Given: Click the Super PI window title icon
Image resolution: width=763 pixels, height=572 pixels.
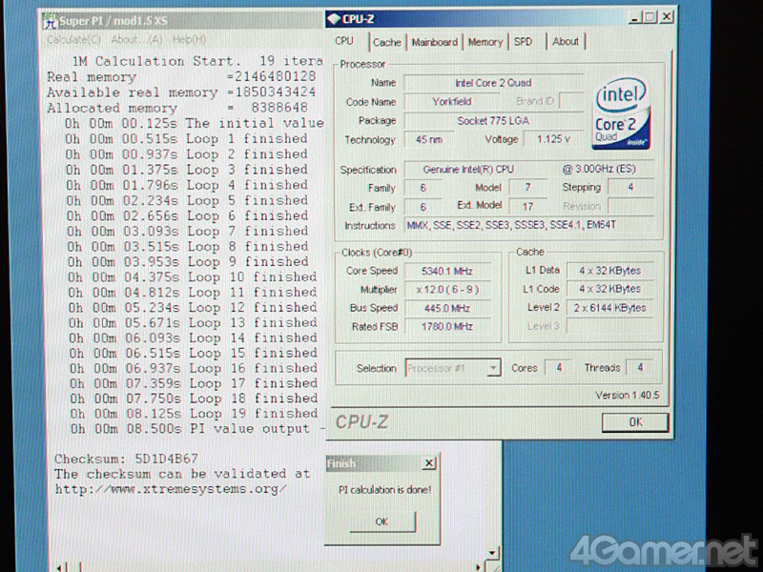Looking at the screenshot, I should click(x=50, y=20).
